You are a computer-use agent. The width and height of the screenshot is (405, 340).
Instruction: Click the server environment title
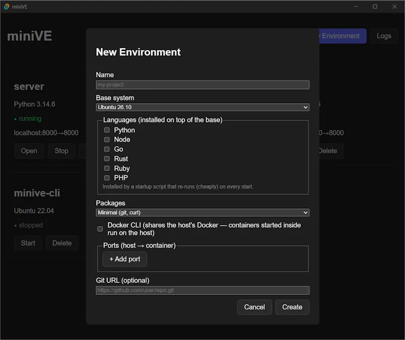(x=29, y=87)
